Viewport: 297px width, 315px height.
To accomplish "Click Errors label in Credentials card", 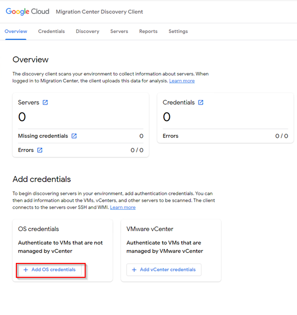I will (171, 136).
